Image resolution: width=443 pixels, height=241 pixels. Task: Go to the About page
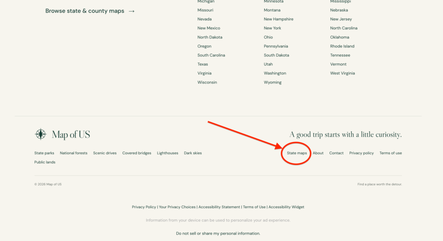click(318, 153)
